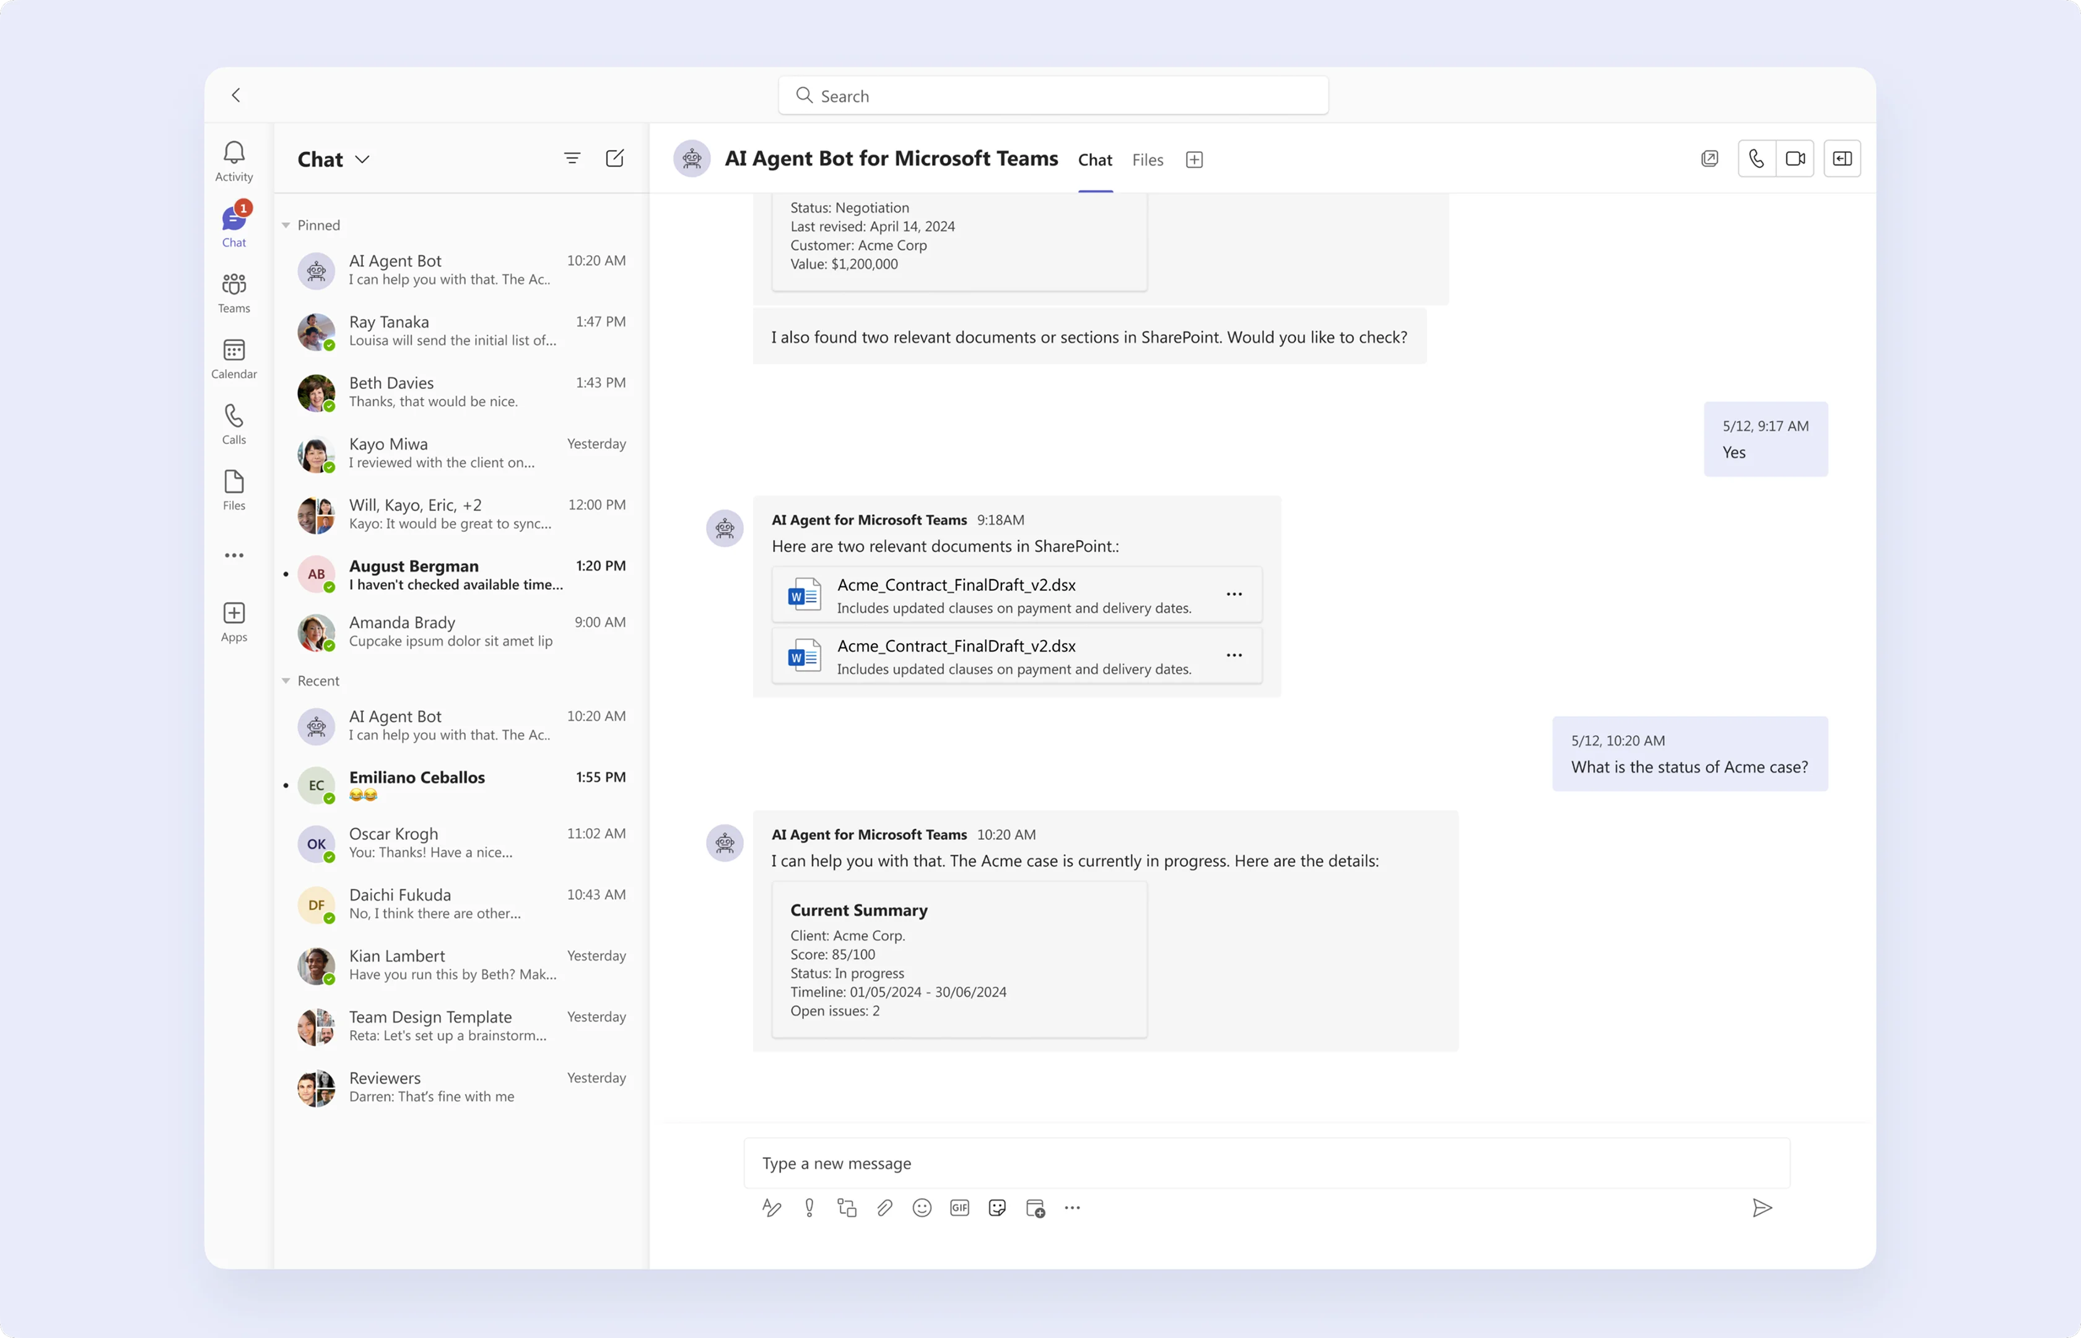Viewport: 2081px width, 1338px height.
Task: Open more options for second Acme_Contract_FinalDraft_v2 file
Action: 1234,655
